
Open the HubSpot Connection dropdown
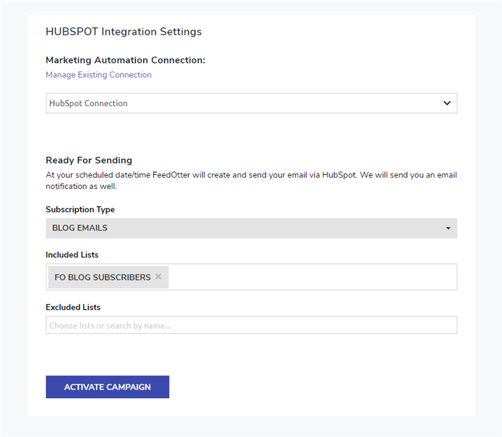click(252, 103)
